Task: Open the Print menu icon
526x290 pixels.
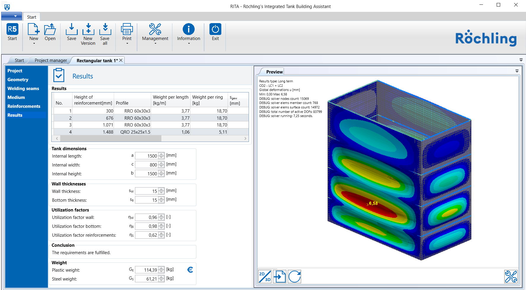Action: point(127,29)
